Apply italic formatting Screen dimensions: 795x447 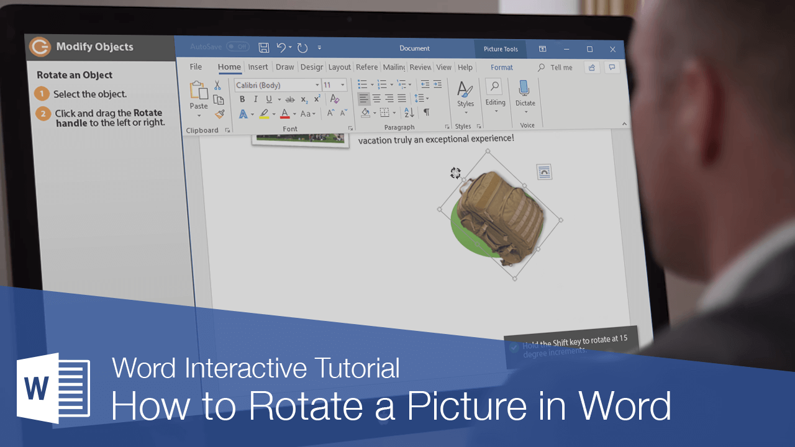tap(255, 99)
